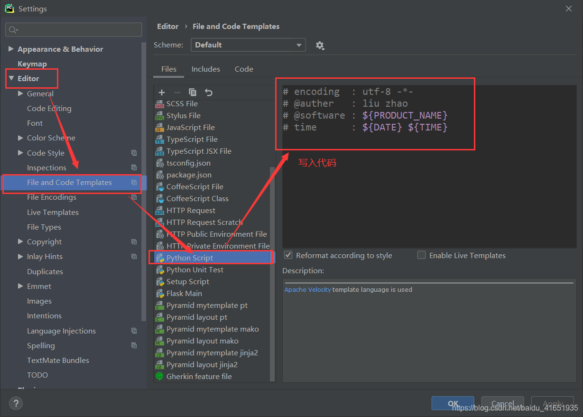Expand the Copyright node
583x417 pixels.
(20, 241)
